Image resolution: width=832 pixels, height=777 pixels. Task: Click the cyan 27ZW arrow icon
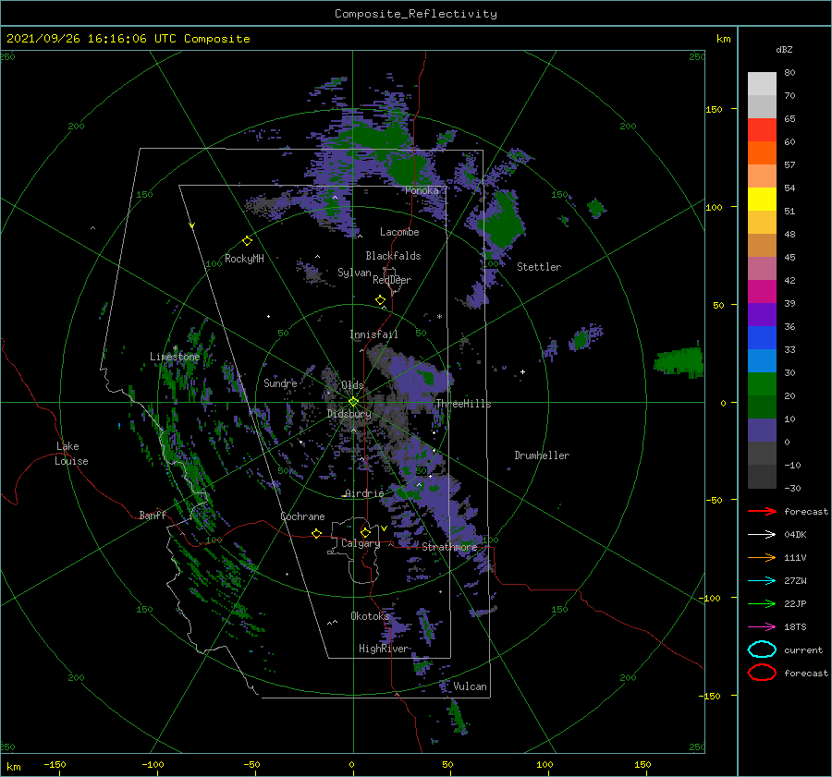tap(762, 581)
